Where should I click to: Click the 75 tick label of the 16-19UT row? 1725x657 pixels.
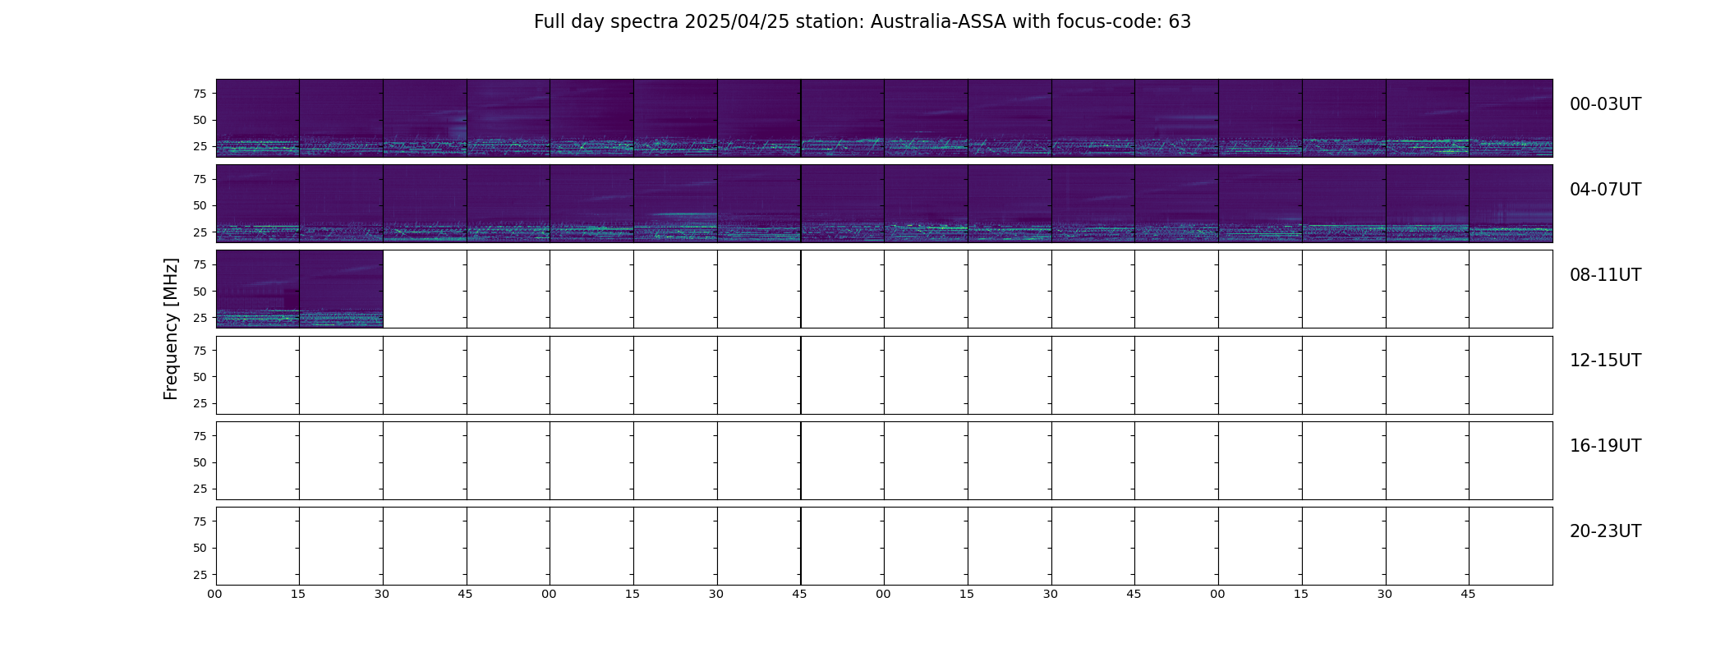tap(200, 436)
